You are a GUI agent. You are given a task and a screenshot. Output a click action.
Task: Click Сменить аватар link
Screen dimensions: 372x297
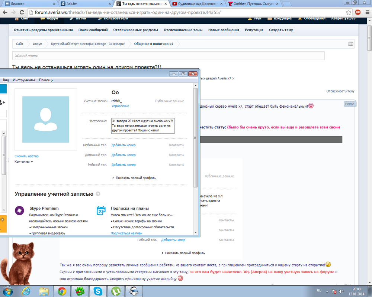(26, 156)
